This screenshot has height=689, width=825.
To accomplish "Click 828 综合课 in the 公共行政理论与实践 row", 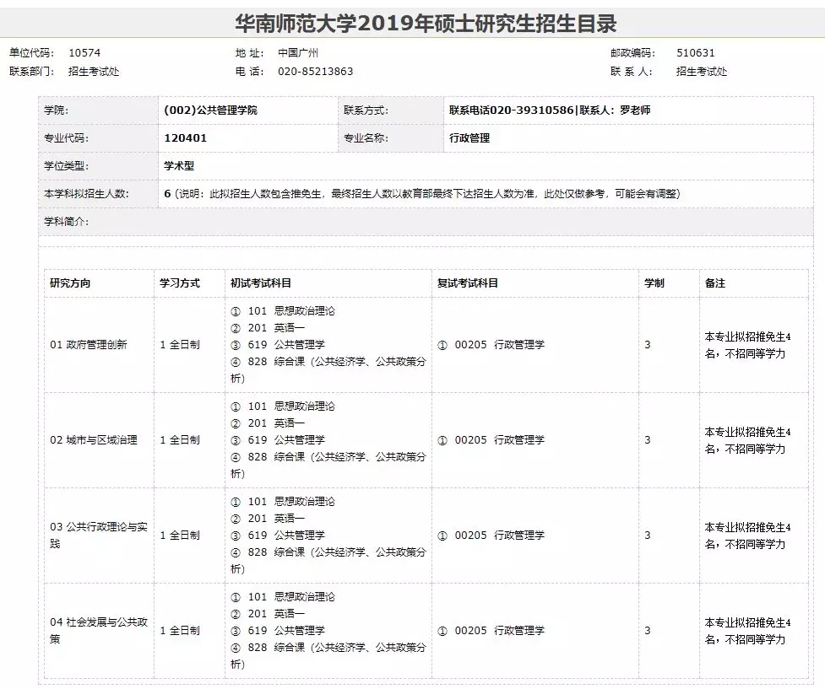I will click(328, 560).
